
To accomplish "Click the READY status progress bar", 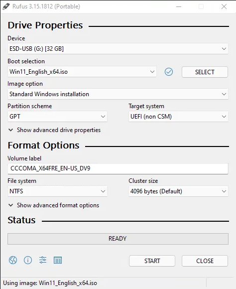I will (x=118, y=239).
